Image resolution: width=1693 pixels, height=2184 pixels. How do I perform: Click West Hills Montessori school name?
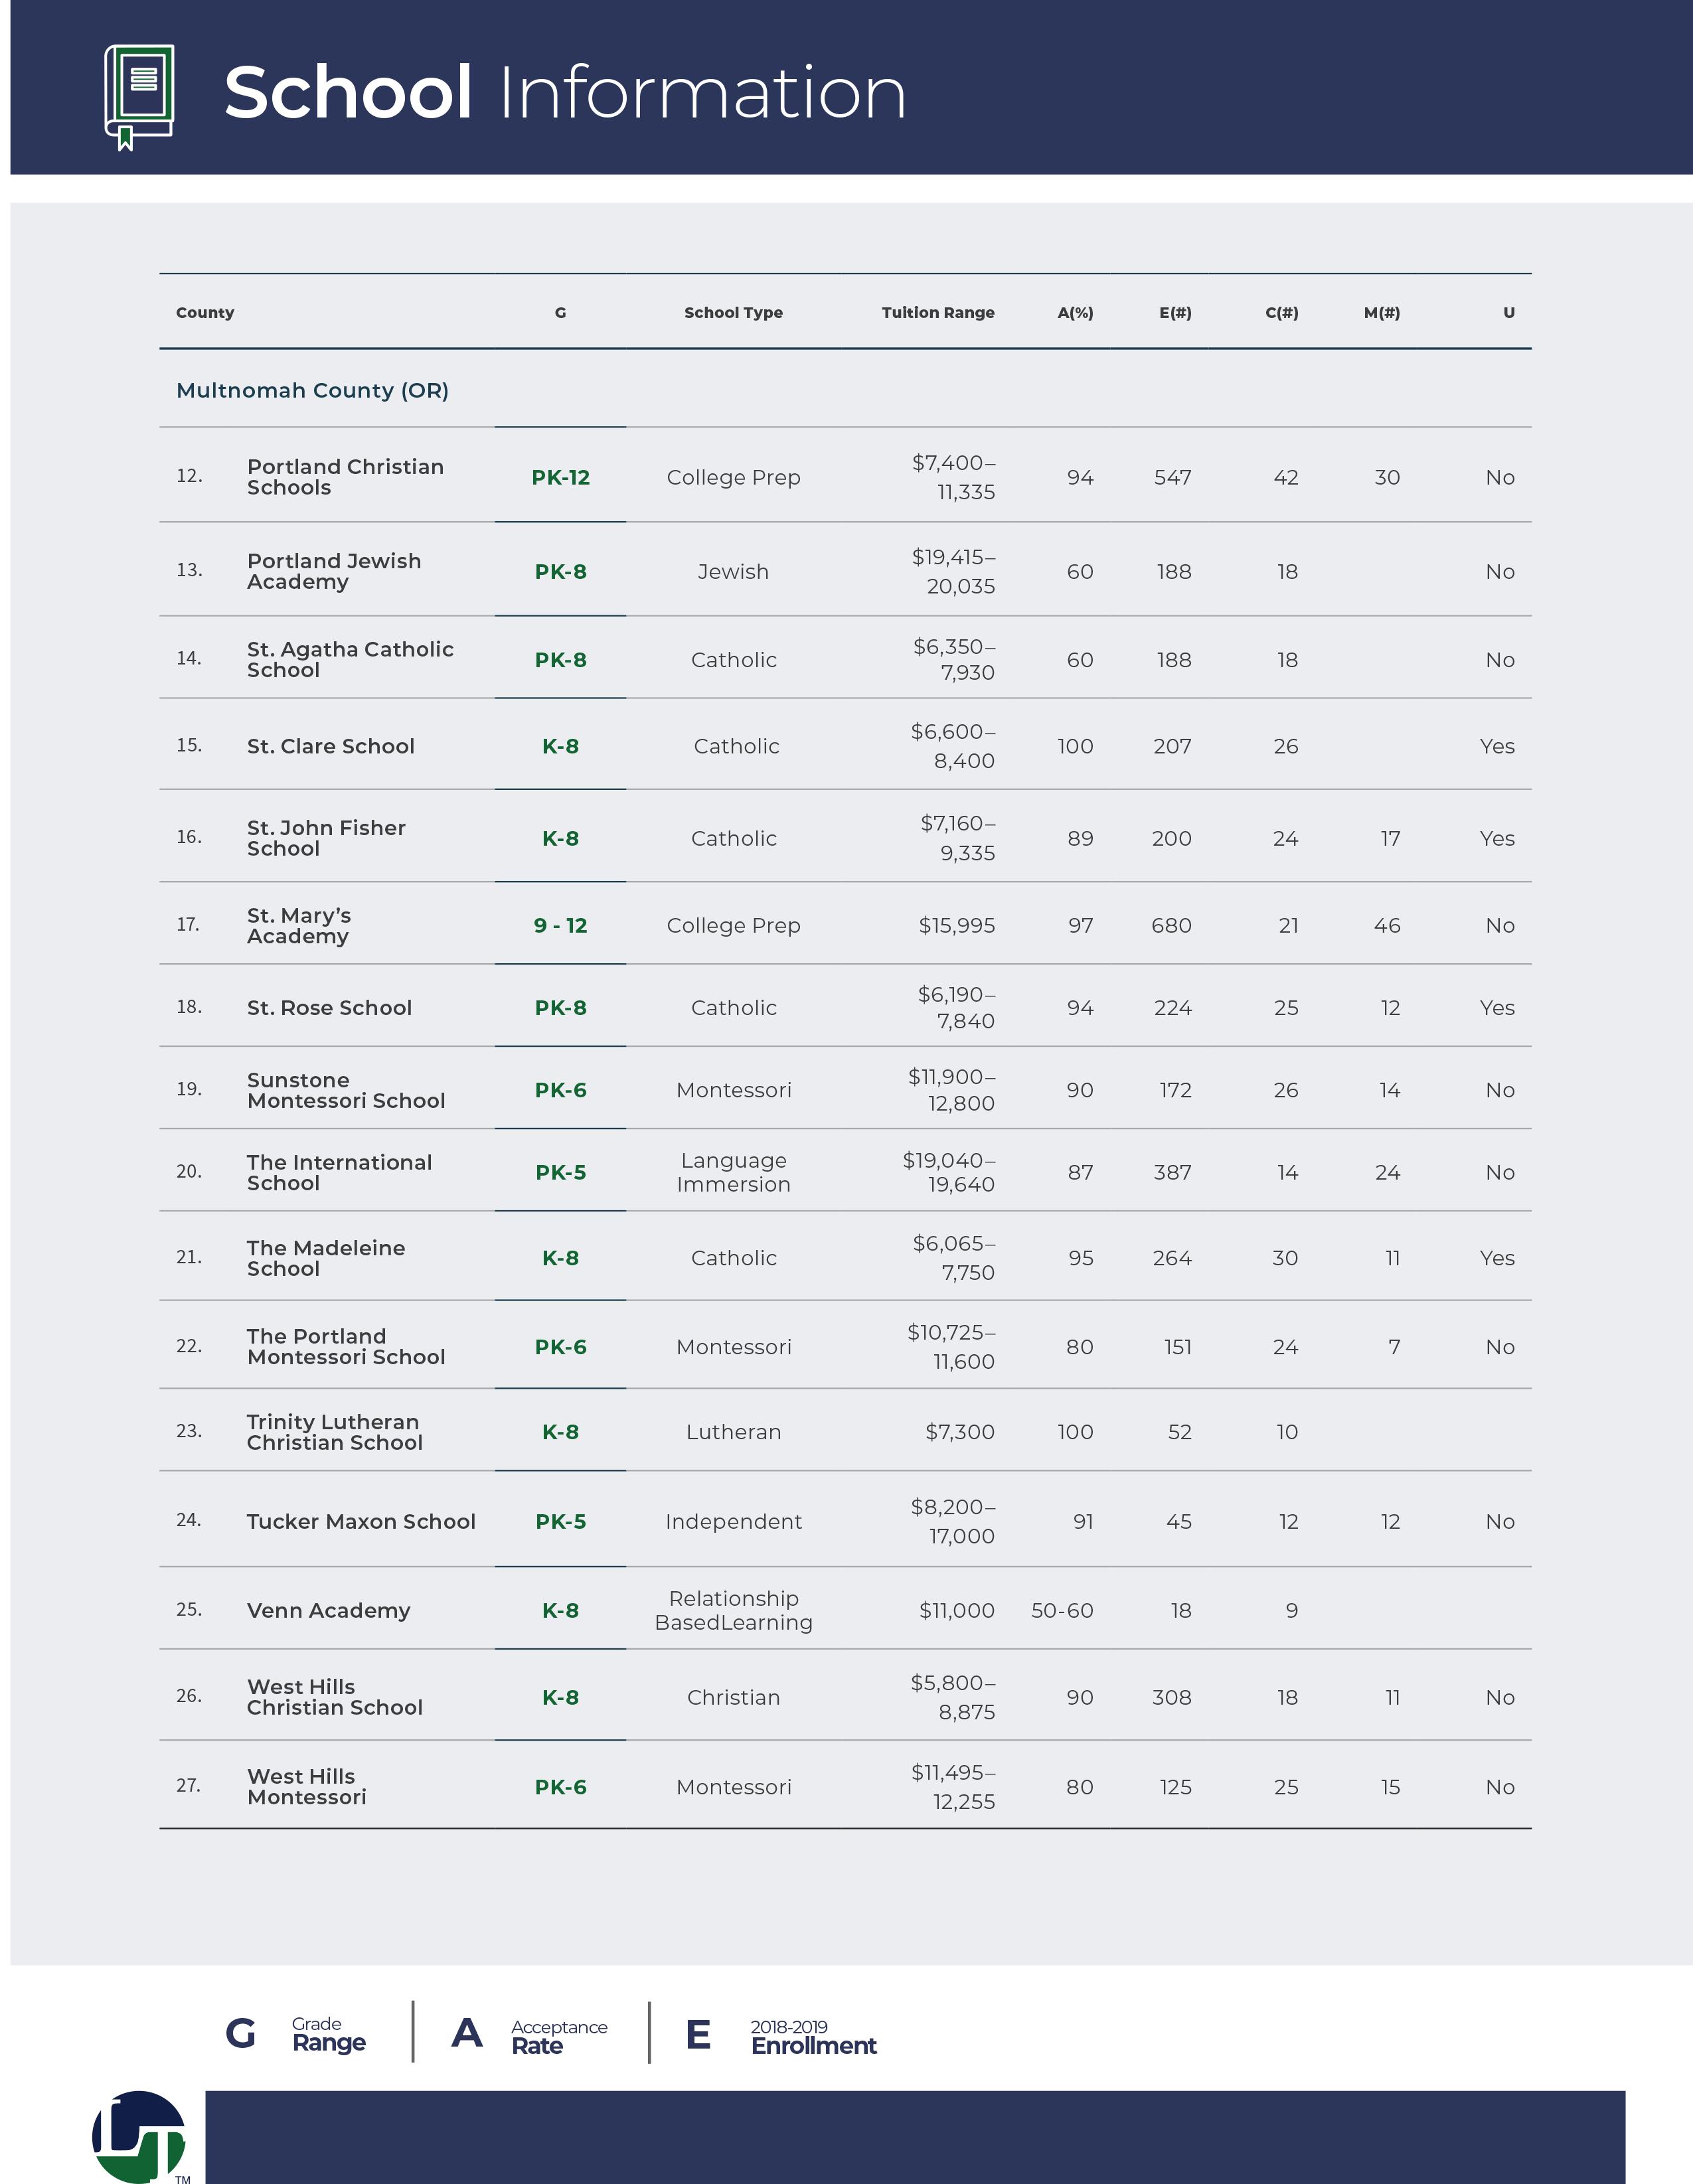point(306,1787)
